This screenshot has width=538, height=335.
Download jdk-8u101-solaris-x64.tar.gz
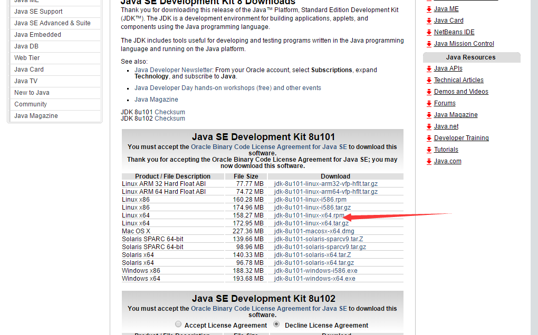click(x=314, y=263)
